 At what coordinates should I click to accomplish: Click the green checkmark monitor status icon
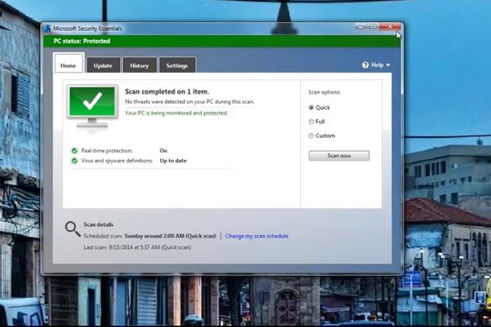click(93, 106)
